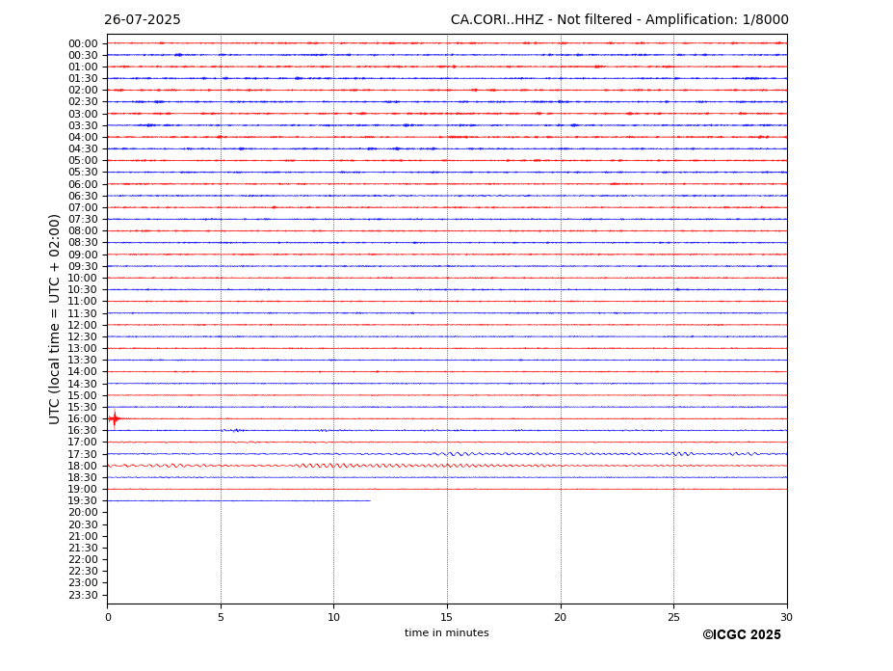Click the 00:30 time row label

coord(83,55)
